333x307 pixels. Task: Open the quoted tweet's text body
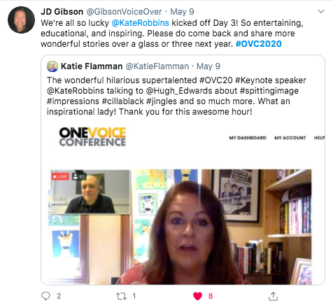pos(176,96)
